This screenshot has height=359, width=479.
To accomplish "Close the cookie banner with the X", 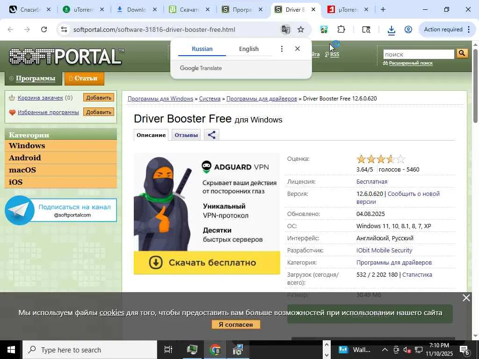I will tap(466, 298).
